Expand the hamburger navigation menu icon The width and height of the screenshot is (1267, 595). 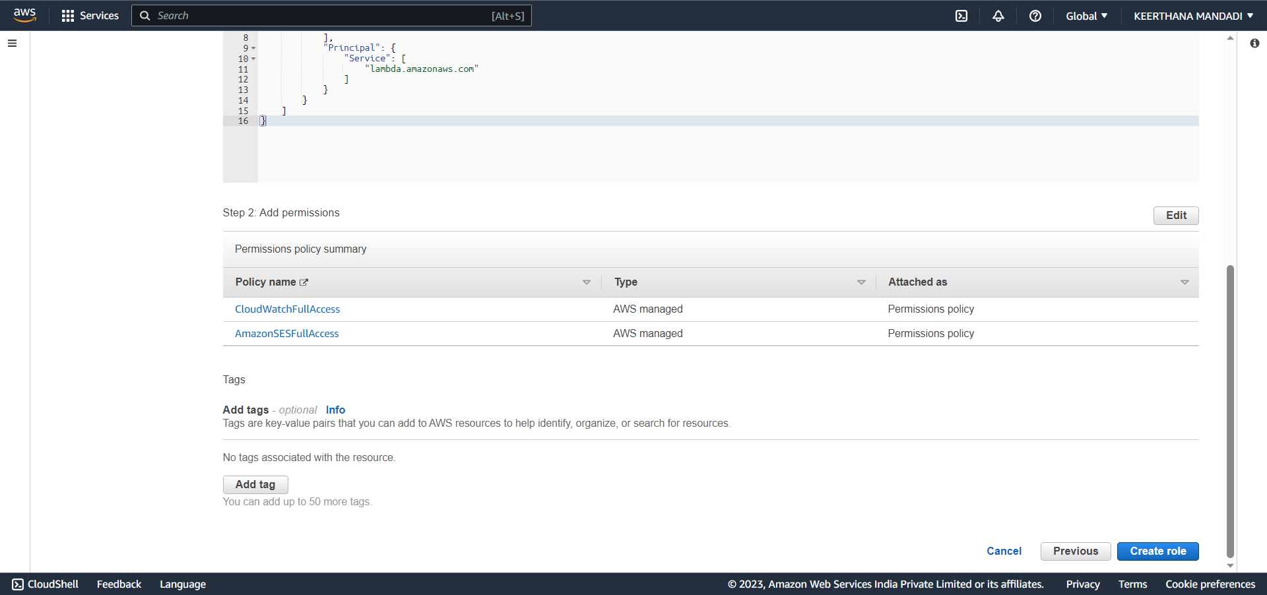[12, 43]
